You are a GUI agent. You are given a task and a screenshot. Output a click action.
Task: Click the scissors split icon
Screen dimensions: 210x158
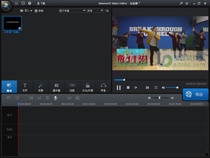(39, 98)
